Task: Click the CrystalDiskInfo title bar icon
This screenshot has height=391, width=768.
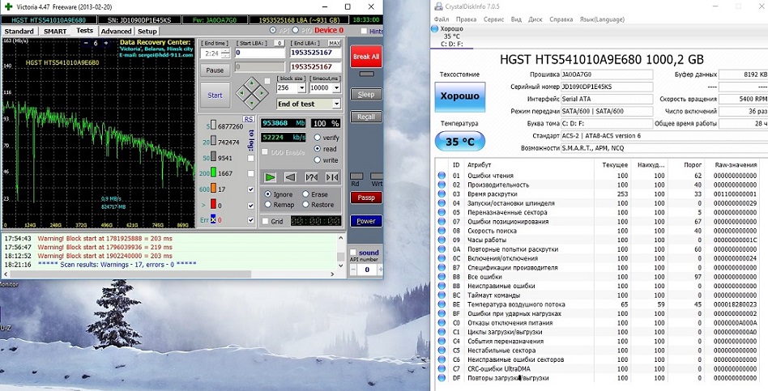Action: tap(437, 6)
